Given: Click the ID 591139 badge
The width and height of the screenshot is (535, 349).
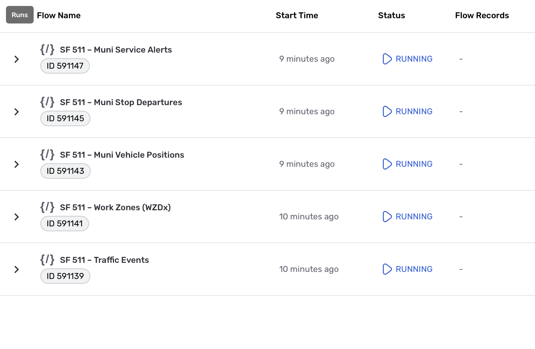Looking at the screenshot, I should tap(65, 276).
